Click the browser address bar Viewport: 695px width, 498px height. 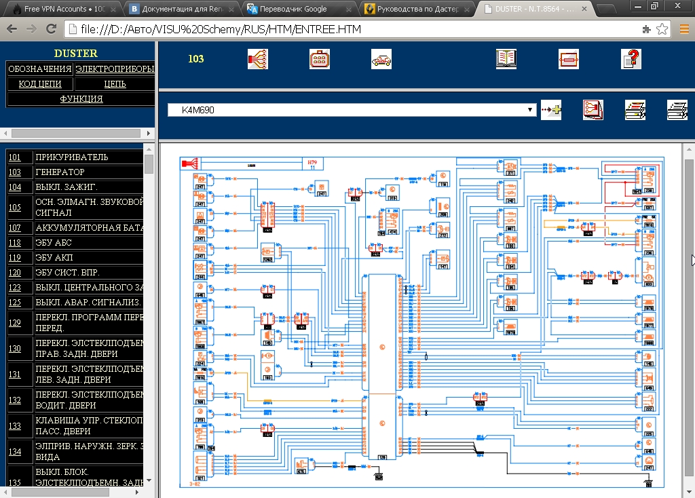[353, 30]
